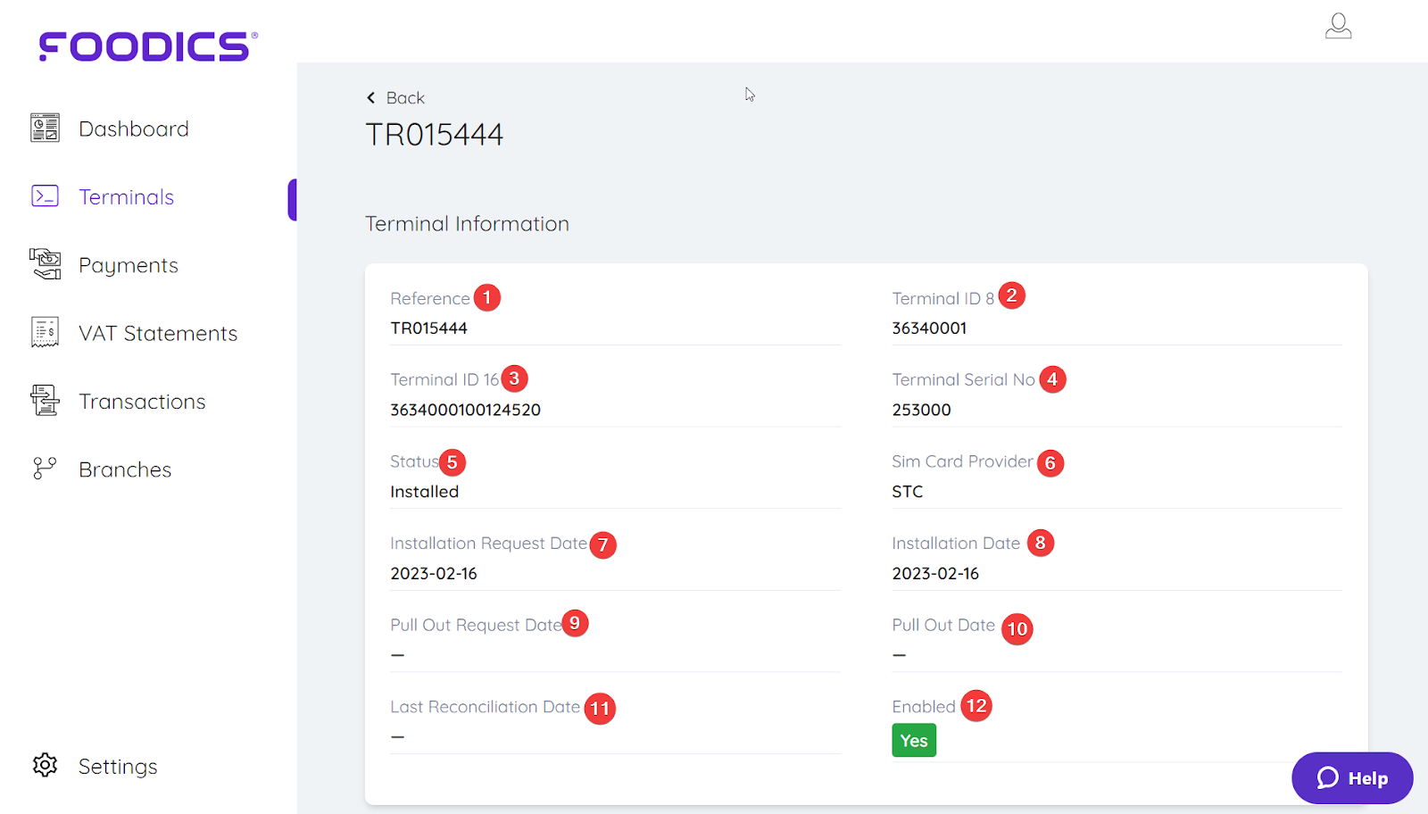Click the Terminal ID 8 label
Screen dimensions: 1428x814
click(x=942, y=299)
